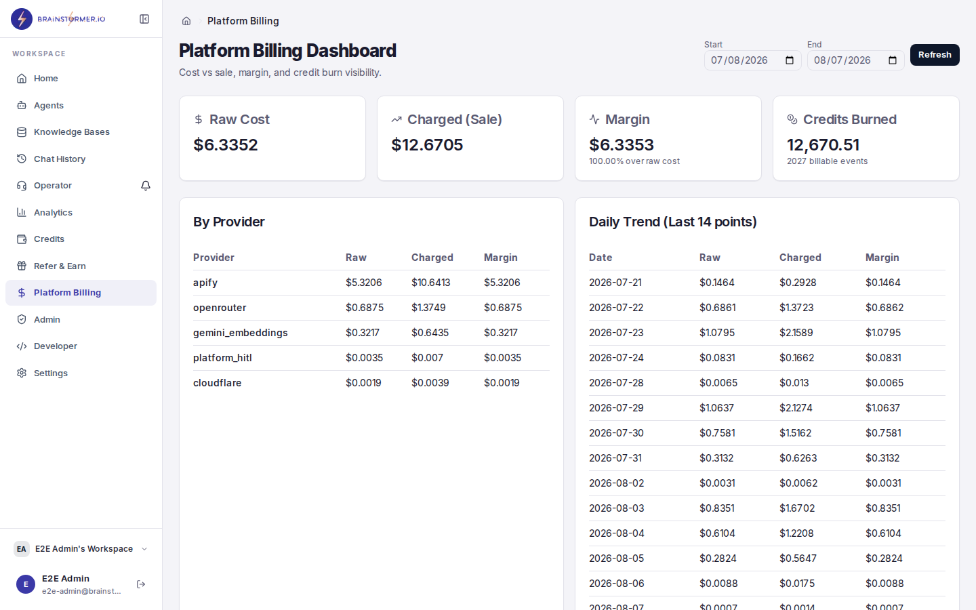The height and width of the screenshot is (610, 976).
Task: Click the $12.6705 Charged (Sale) total
Action: point(427,145)
